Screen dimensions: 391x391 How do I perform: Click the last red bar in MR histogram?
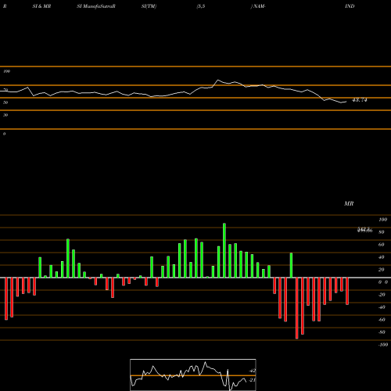(x=347, y=291)
